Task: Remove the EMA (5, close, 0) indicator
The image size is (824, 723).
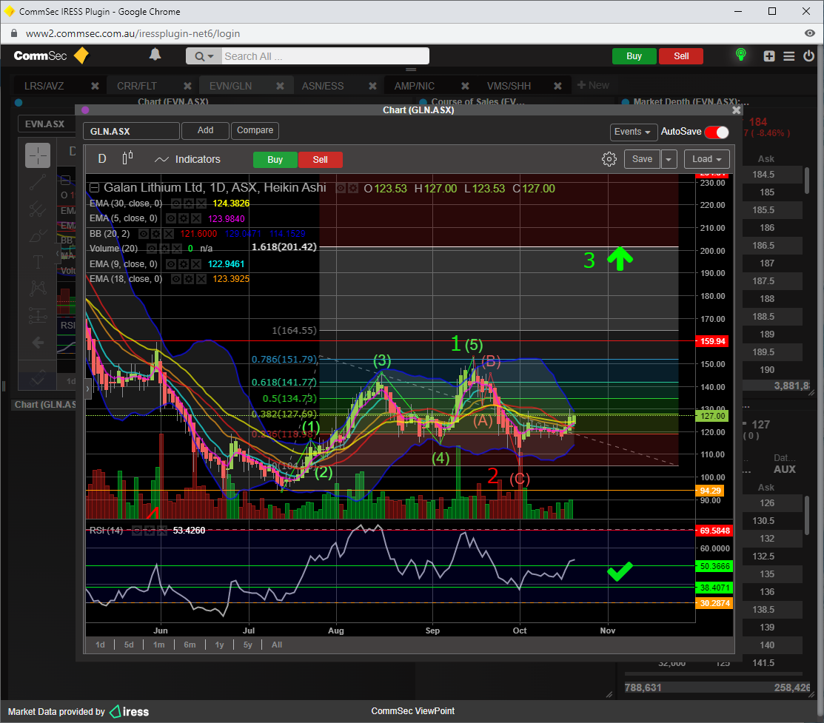Action: [196, 218]
